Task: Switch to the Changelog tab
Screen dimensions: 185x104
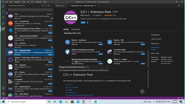Action: click(75, 29)
